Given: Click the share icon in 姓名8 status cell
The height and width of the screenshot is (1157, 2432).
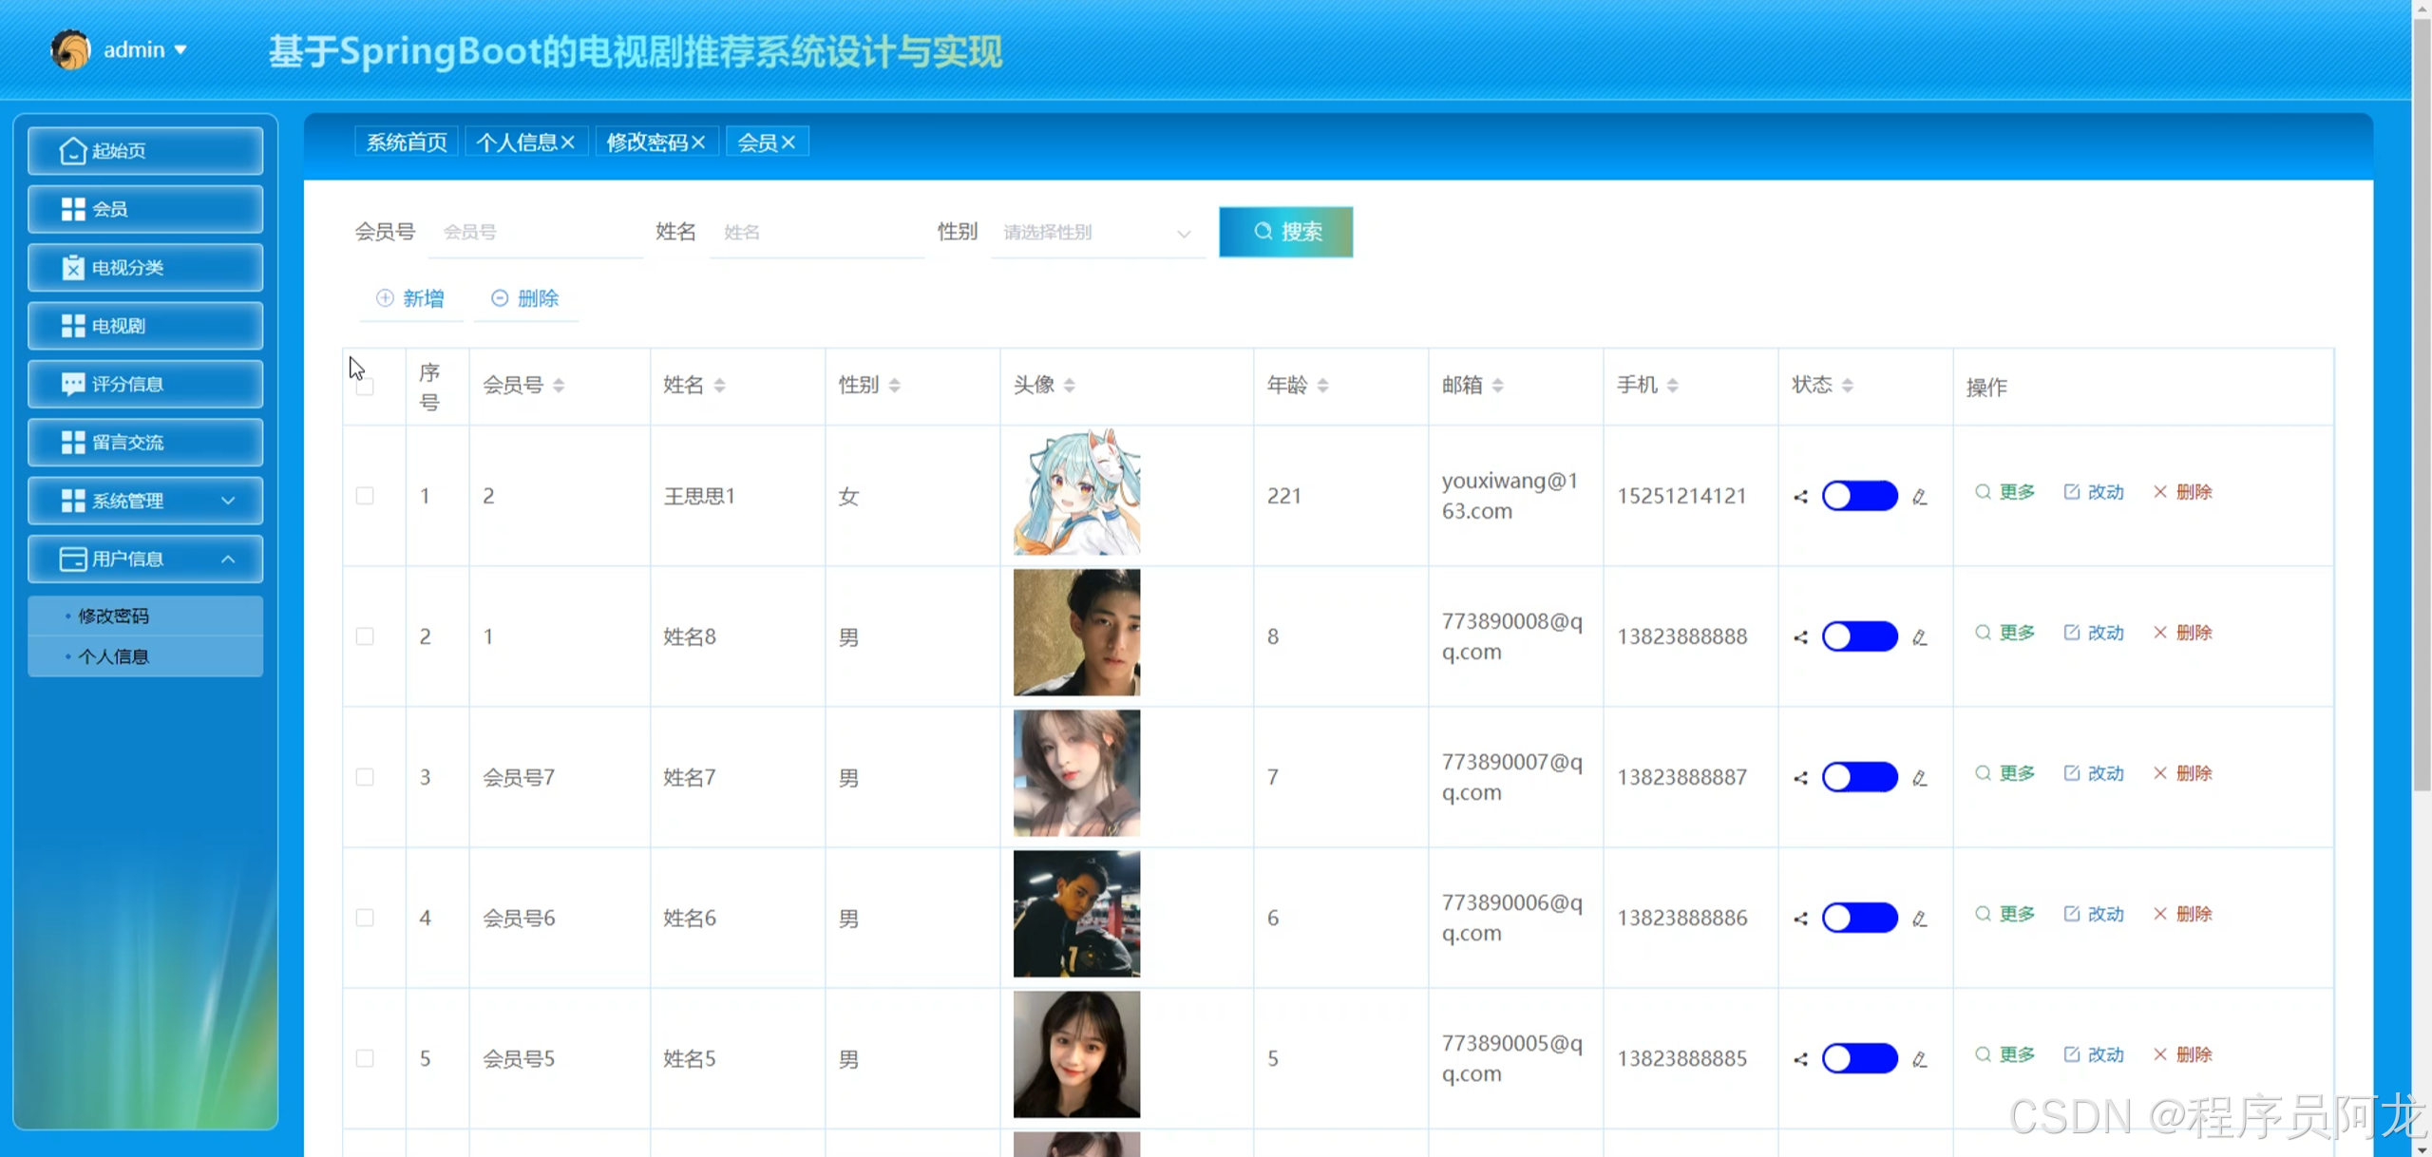Looking at the screenshot, I should tap(1800, 637).
